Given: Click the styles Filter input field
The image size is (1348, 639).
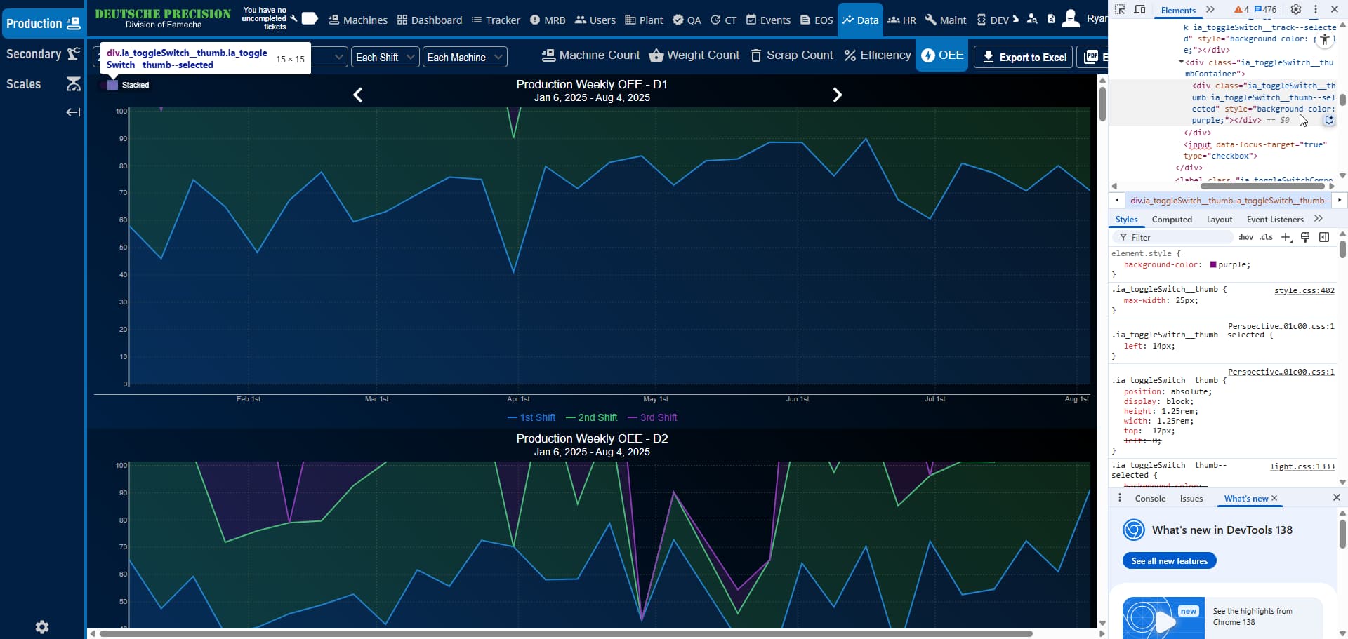Looking at the screenshot, I should click(x=1172, y=238).
